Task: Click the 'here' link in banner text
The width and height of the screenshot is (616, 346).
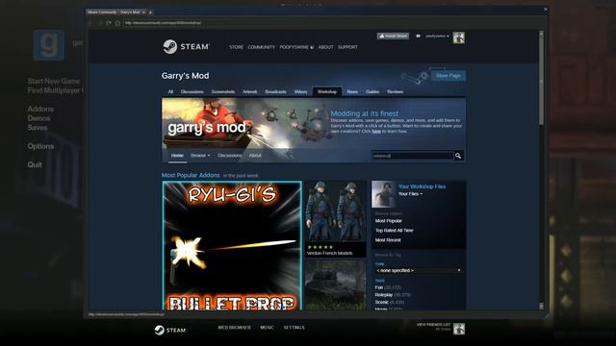Action: coord(376,132)
